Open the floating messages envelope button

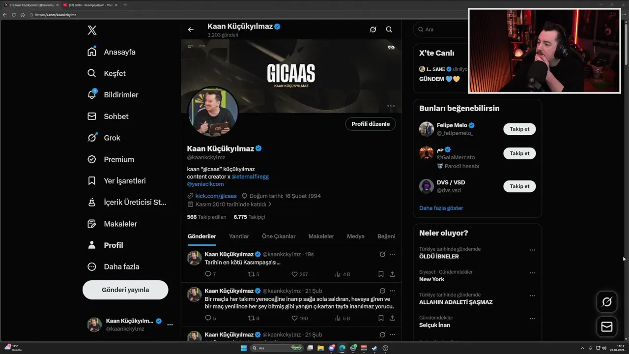pos(607,327)
